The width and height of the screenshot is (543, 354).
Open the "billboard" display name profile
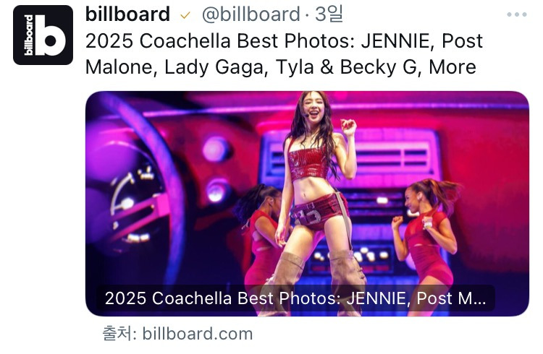pyautogui.click(x=127, y=14)
